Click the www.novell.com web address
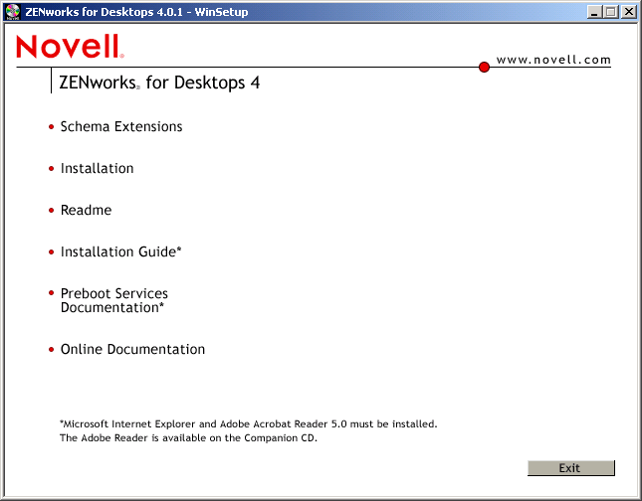642x501 pixels. click(x=553, y=60)
